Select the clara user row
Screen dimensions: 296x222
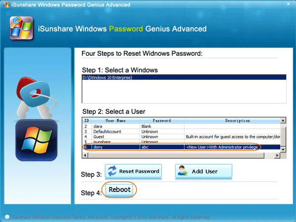(x=181, y=126)
